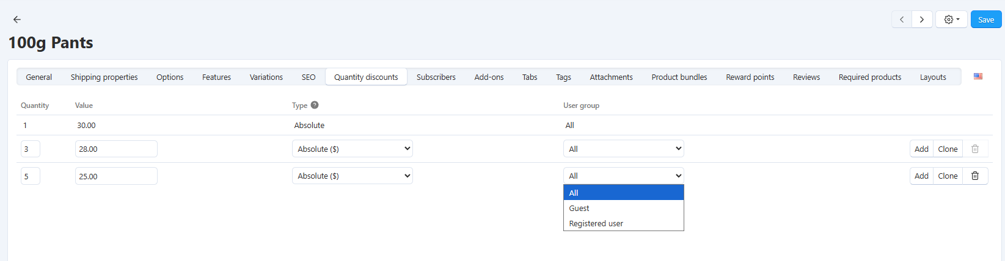Click Add button in quantity 3 row
Image resolution: width=1005 pixels, height=261 pixels.
tap(922, 149)
